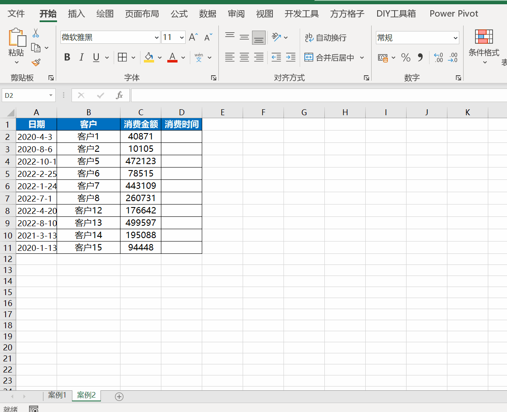Image resolution: width=507 pixels, height=412 pixels.
Task: Open 条件格式 conditional formatting
Action: [x=484, y=47]
